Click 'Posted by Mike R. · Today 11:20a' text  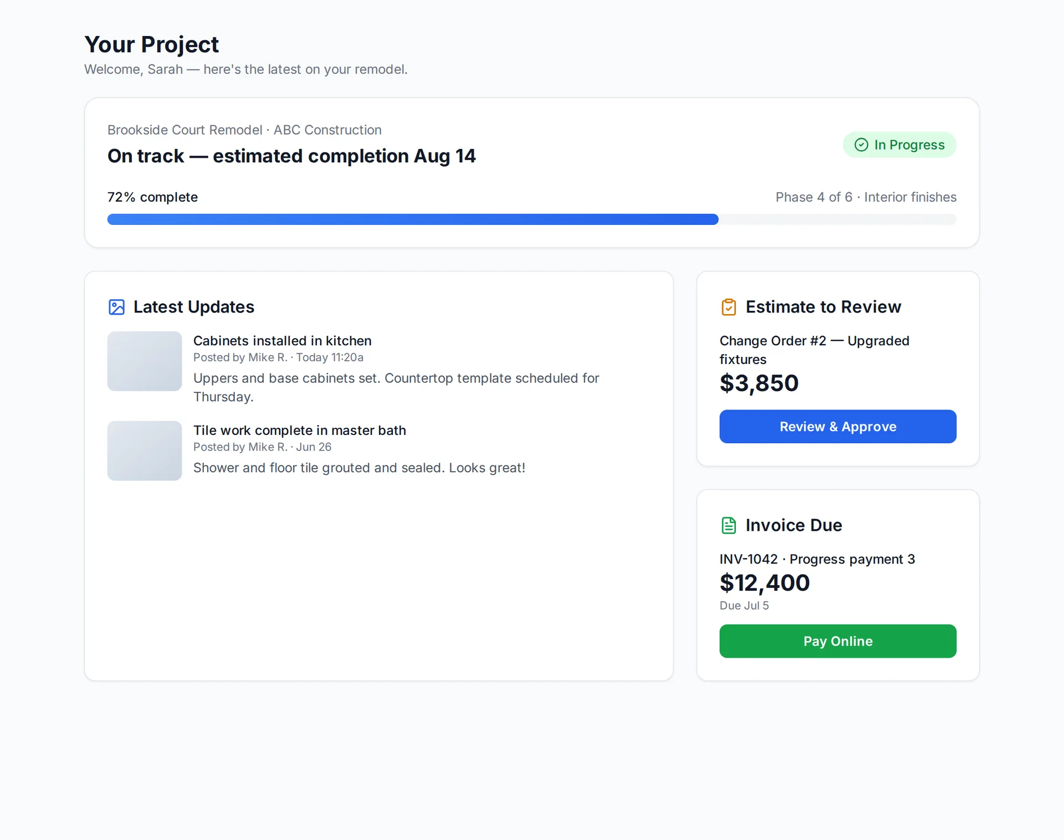[278, 357]
